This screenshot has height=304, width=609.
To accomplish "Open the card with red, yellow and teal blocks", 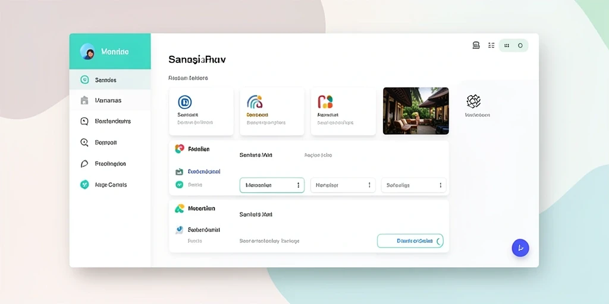I will [343, 111].
